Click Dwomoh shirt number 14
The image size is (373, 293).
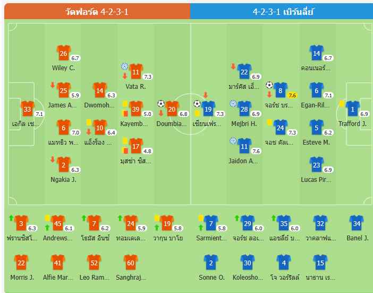pos(99,90)
